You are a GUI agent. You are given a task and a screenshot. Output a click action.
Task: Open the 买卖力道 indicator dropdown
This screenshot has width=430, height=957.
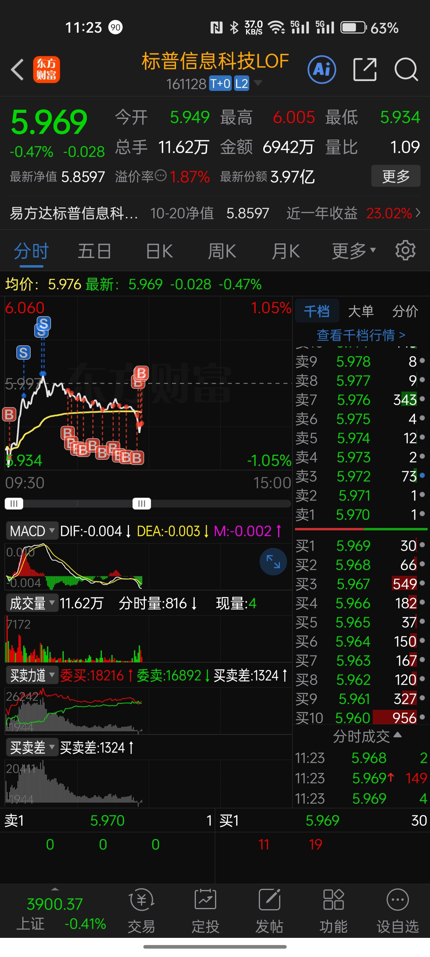click(x=32, y=675)
